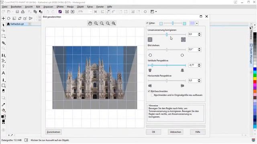257x144 pixels.
Task: Click the Hilfe button in dialog
Action: (198, 132)
